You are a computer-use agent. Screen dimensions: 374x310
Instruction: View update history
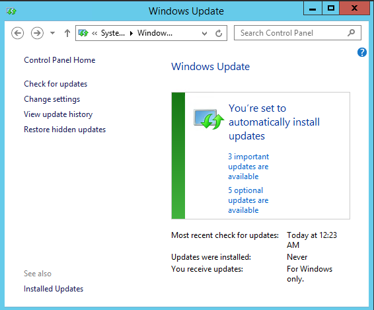58,114
